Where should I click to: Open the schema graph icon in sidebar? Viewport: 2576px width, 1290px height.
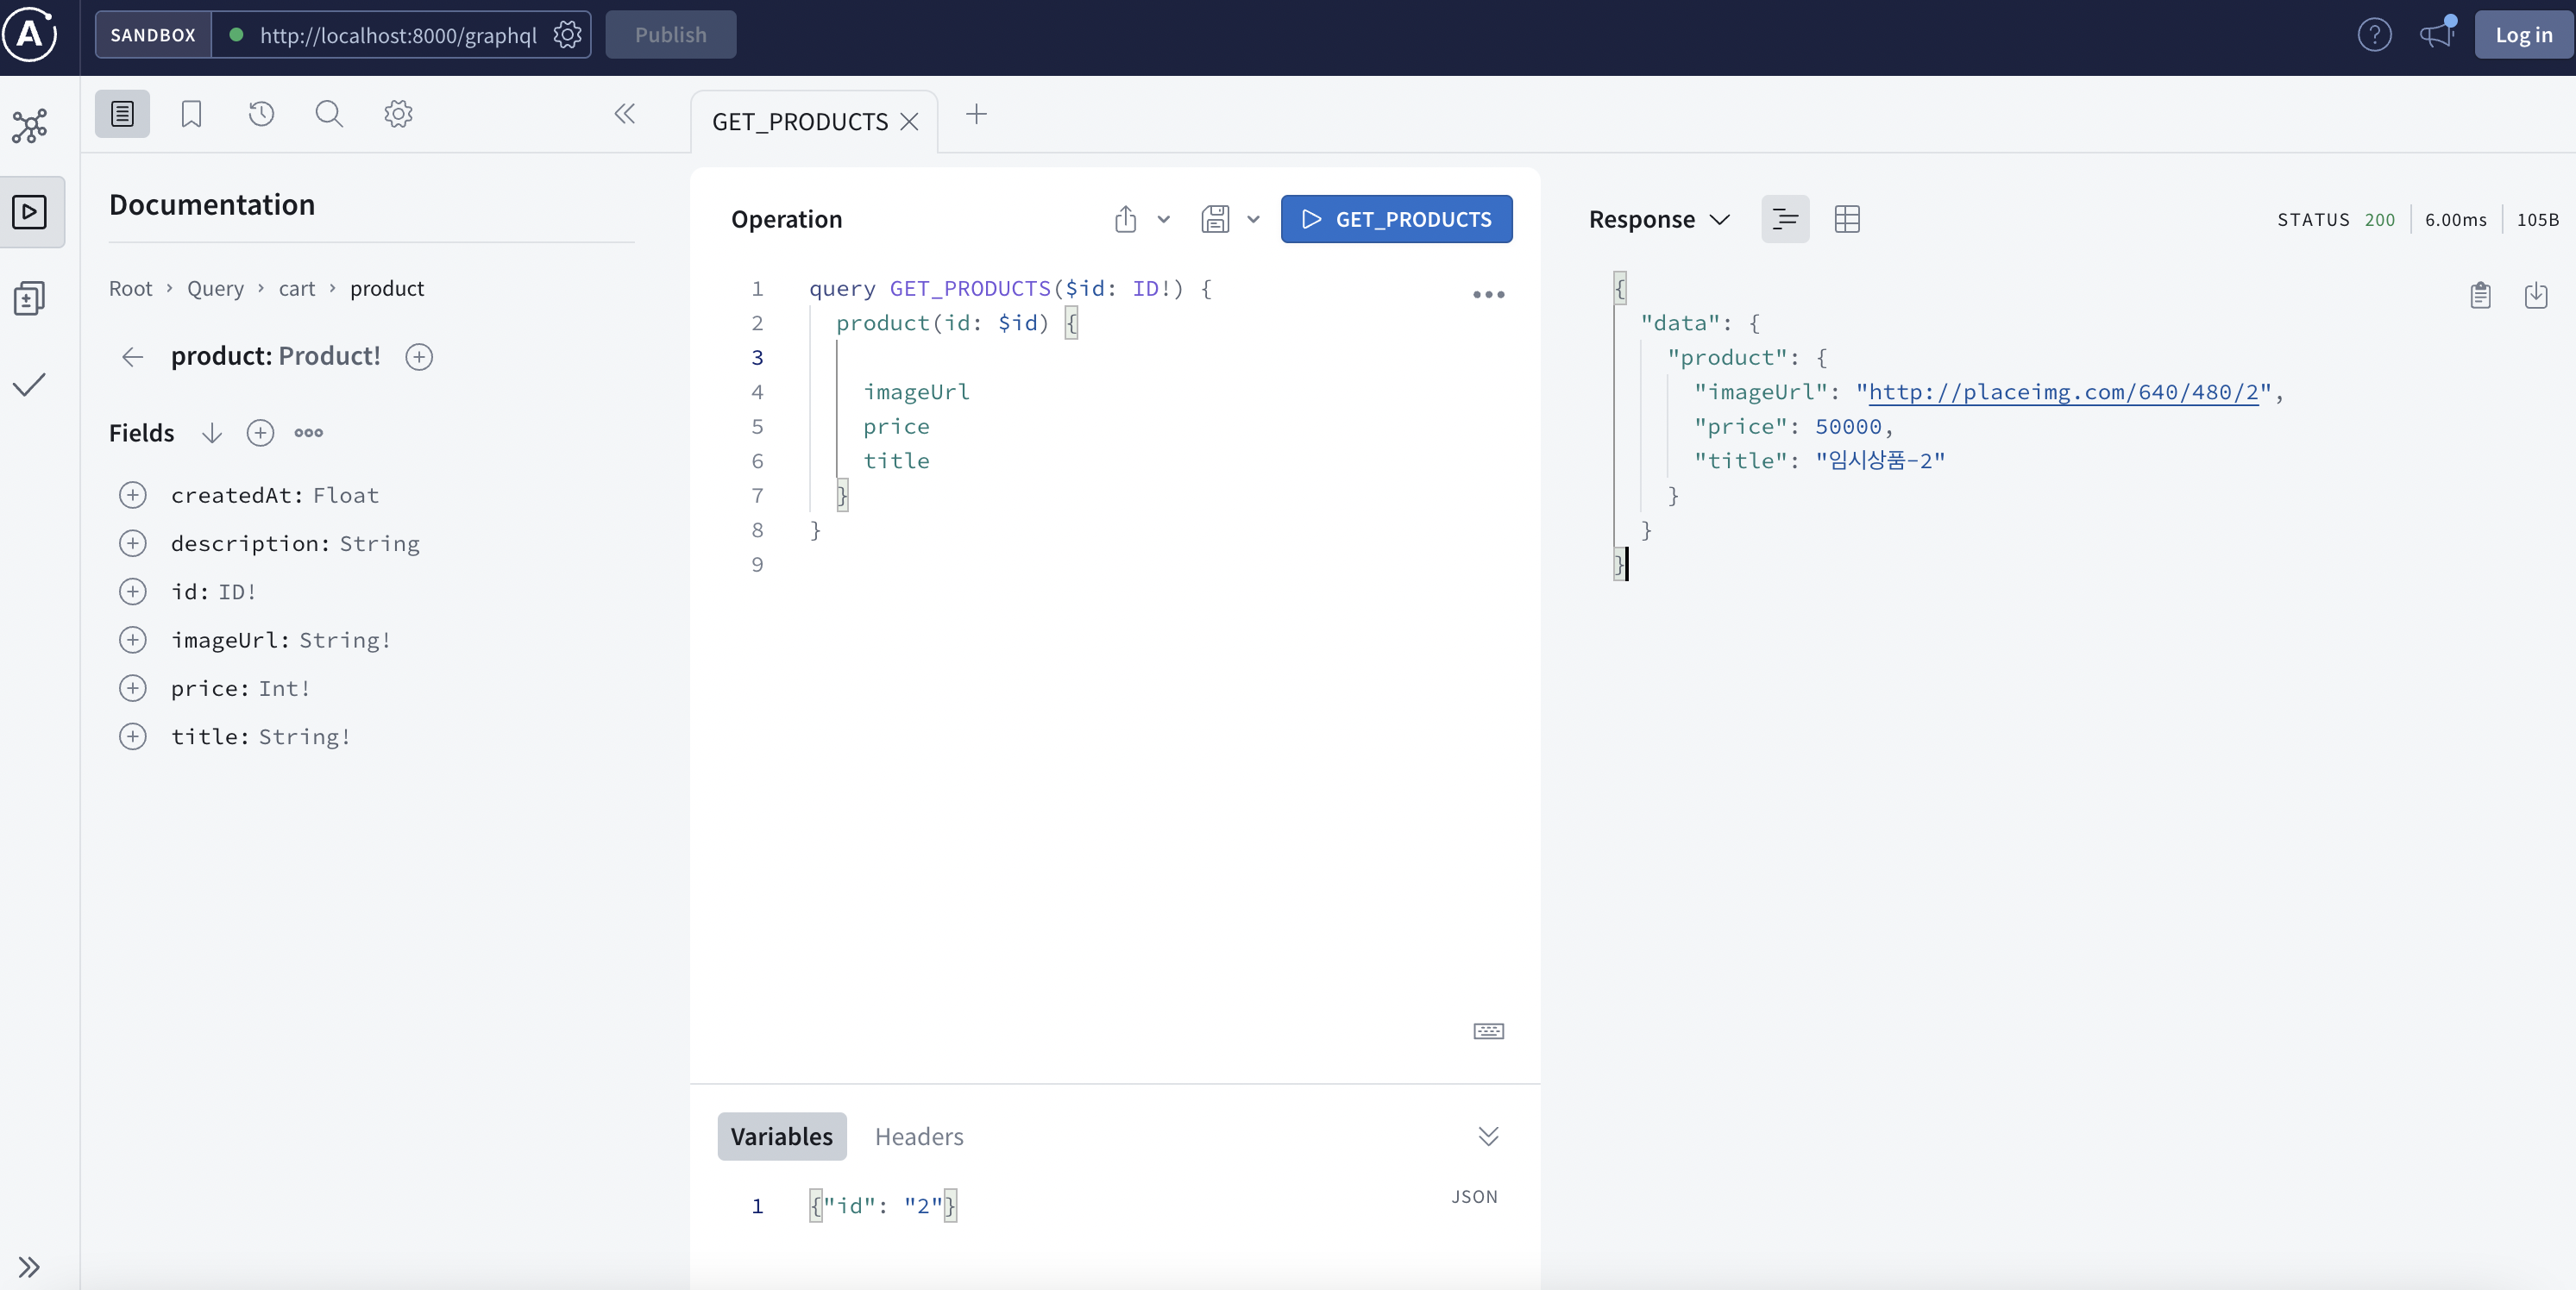[x=30, y=126]
